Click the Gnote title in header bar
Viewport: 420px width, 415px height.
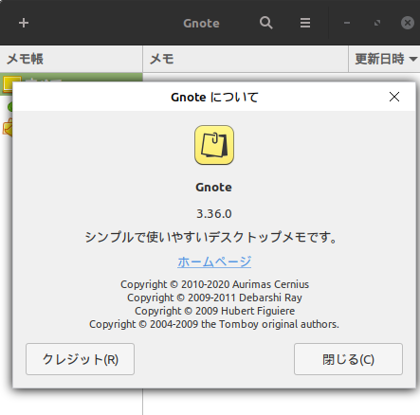[201, 23]
